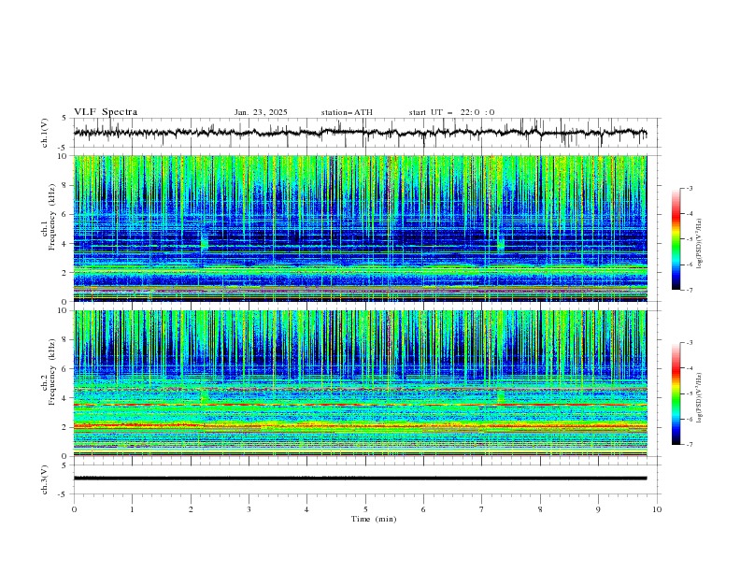
Task: Click the 'station=ATH' label
Action: pyautogui.click(x=347, y=112)
